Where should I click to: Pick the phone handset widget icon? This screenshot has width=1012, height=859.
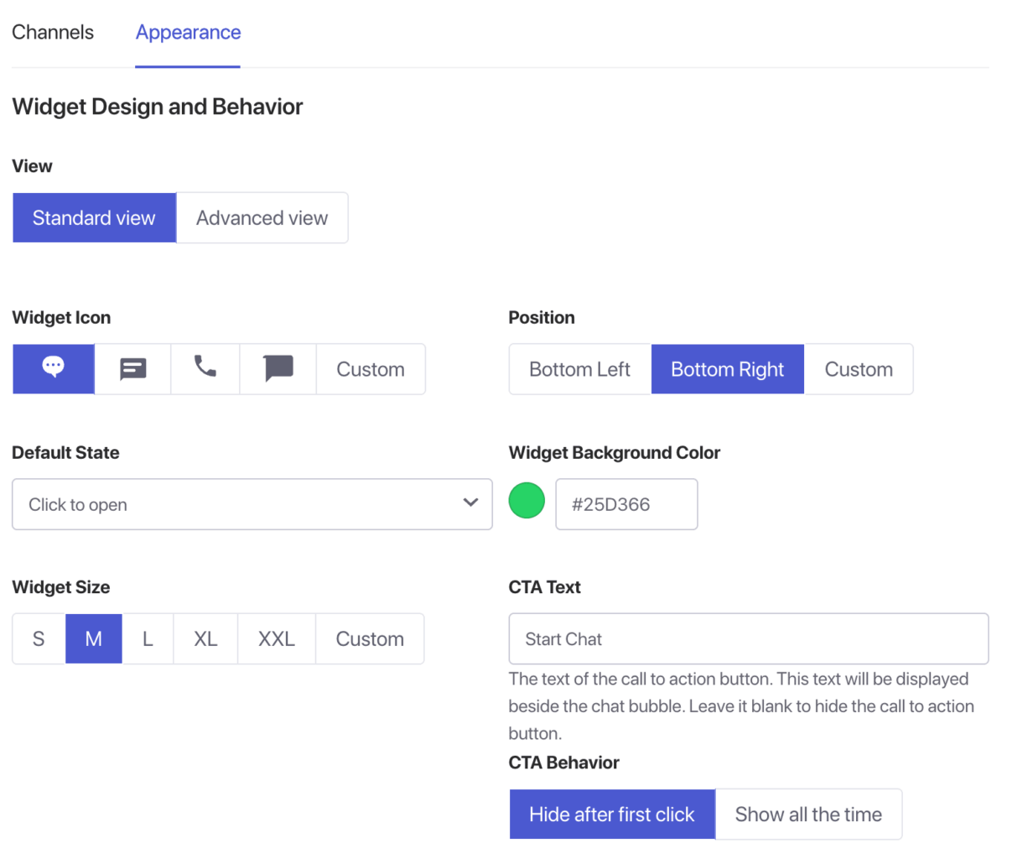(x=205, y=368)
